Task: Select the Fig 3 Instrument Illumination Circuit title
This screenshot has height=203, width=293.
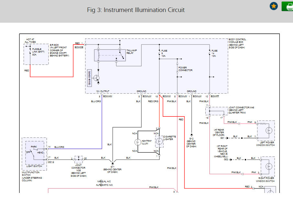Action: pyautogui.click(x=136, y=10)
